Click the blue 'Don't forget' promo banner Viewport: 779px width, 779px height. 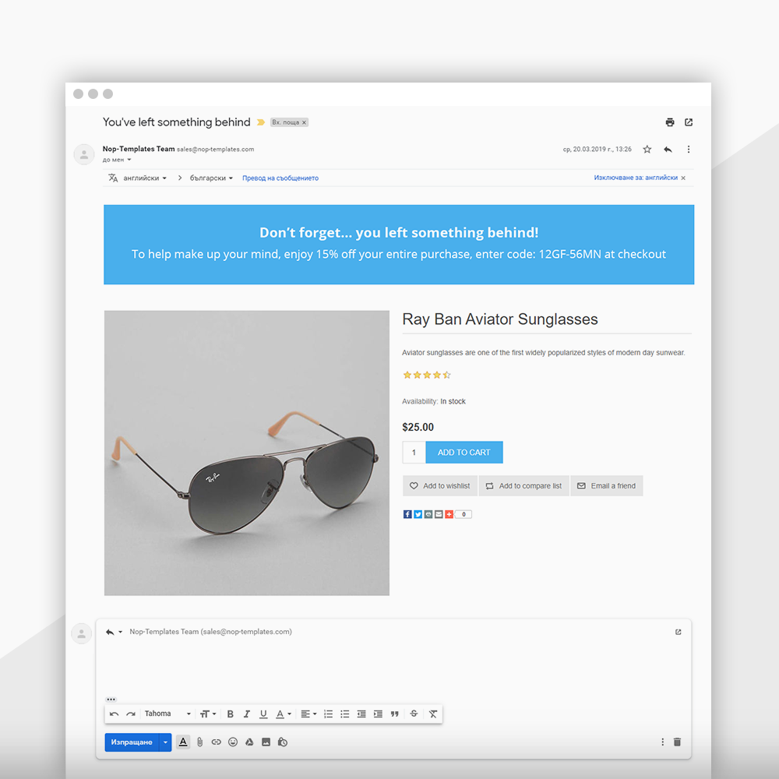[x=398, y=245]
